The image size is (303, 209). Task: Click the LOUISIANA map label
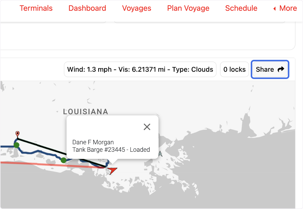point(86,112)
